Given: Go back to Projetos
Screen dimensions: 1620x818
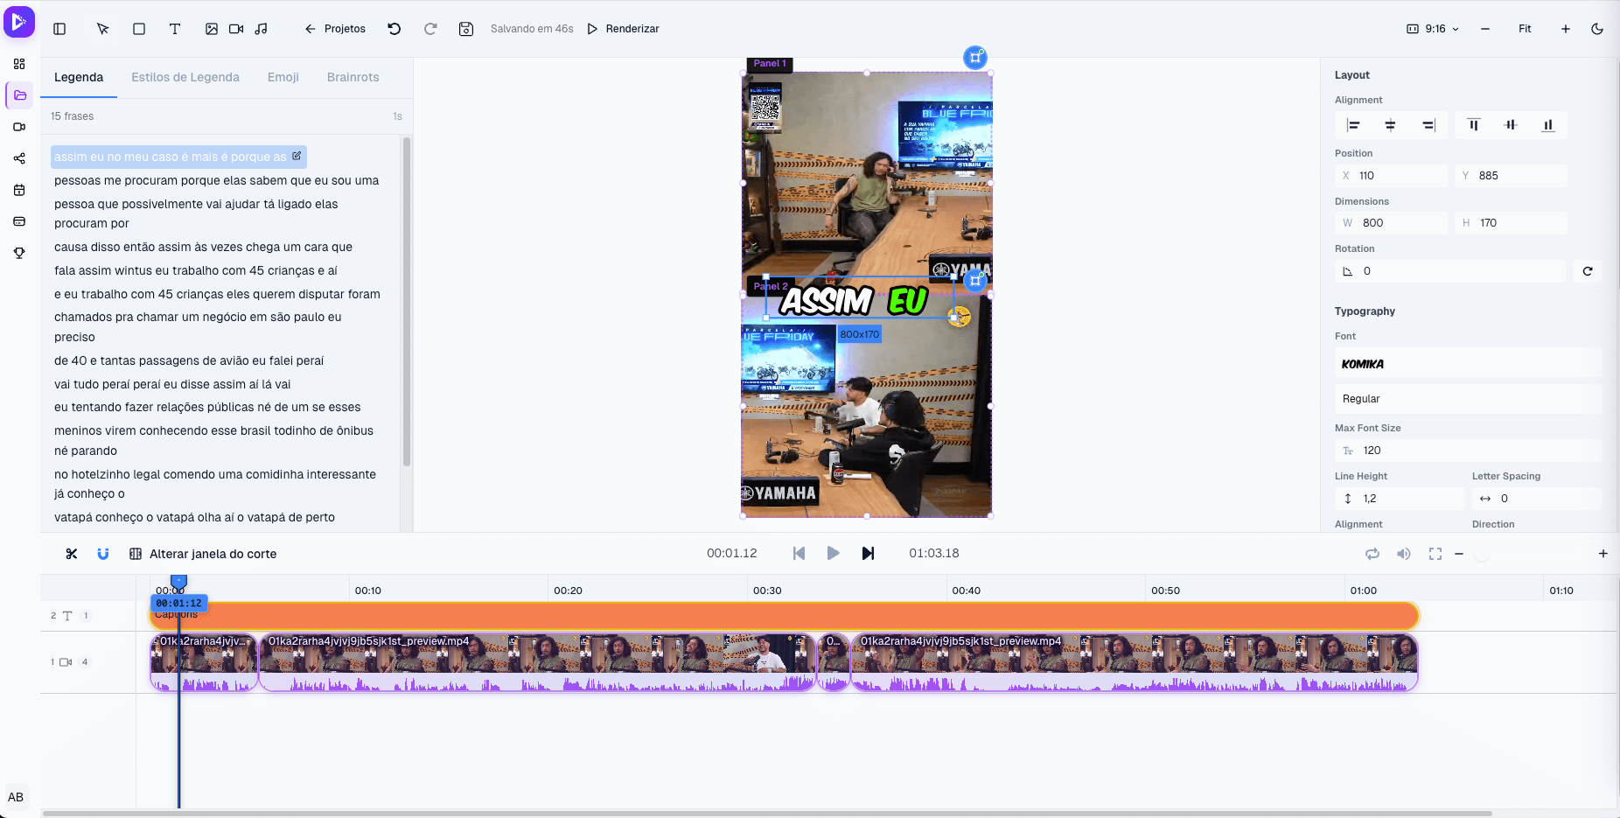Looking at the screenshot, I should pos(335,29).
